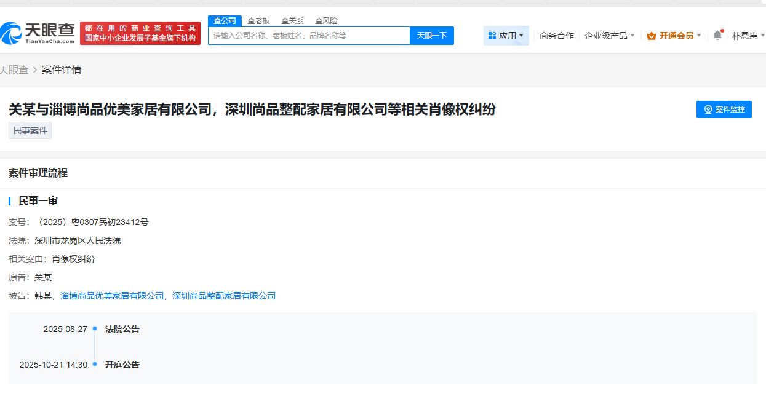Select the 案件详情 breadcrumb text
This screenshot has height=396, width=766.
[62, 69]
